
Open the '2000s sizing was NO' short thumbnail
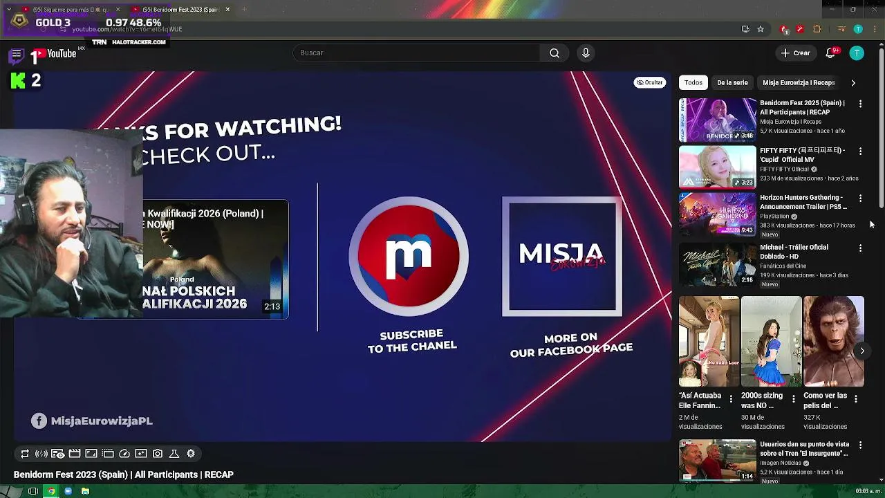tap(771, 342)
